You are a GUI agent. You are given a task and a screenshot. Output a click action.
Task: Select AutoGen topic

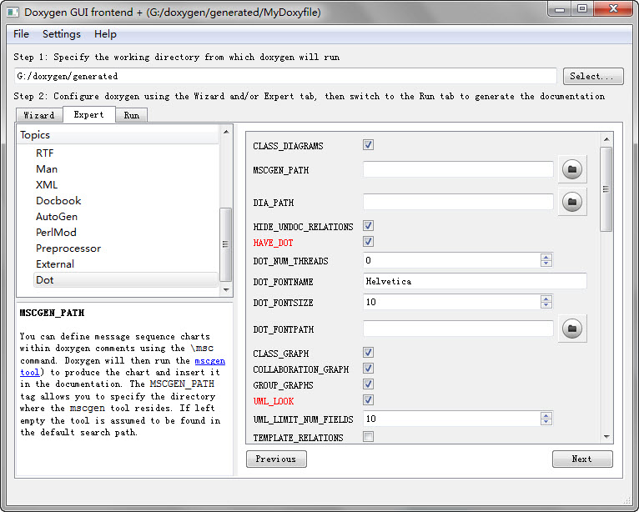57,217
